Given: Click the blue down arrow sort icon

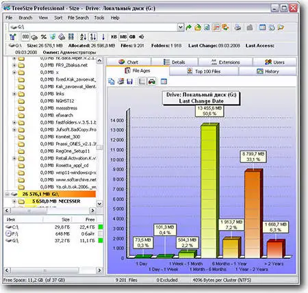Looking at the screenshot, I should pos(103,37).
